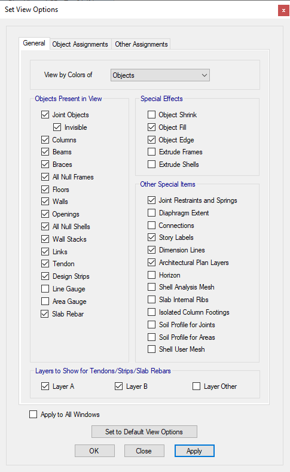Switch to the Other Assignments tab

141,44
